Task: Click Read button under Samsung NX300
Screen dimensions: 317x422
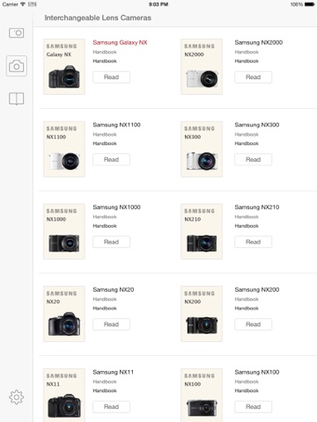Action: (x=253, y=159)
